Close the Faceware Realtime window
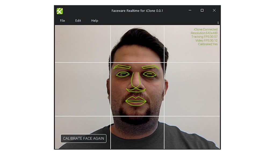 [x=214, y=10]
